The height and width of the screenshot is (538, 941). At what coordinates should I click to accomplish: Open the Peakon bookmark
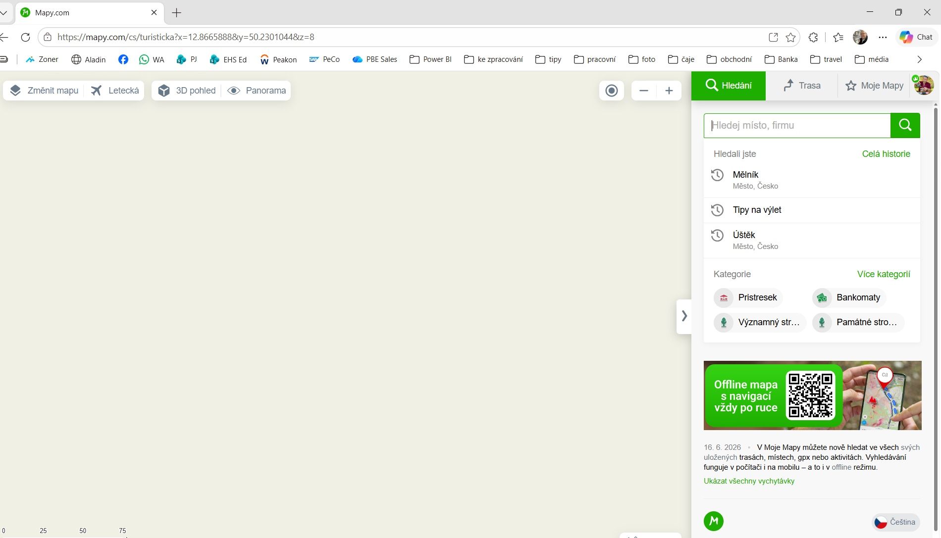point(278,59)
